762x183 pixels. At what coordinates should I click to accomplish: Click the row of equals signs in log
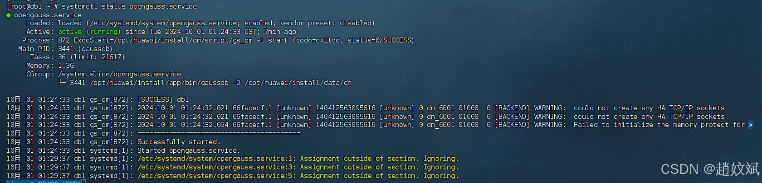pyautogui.click(x=219, y=133)
